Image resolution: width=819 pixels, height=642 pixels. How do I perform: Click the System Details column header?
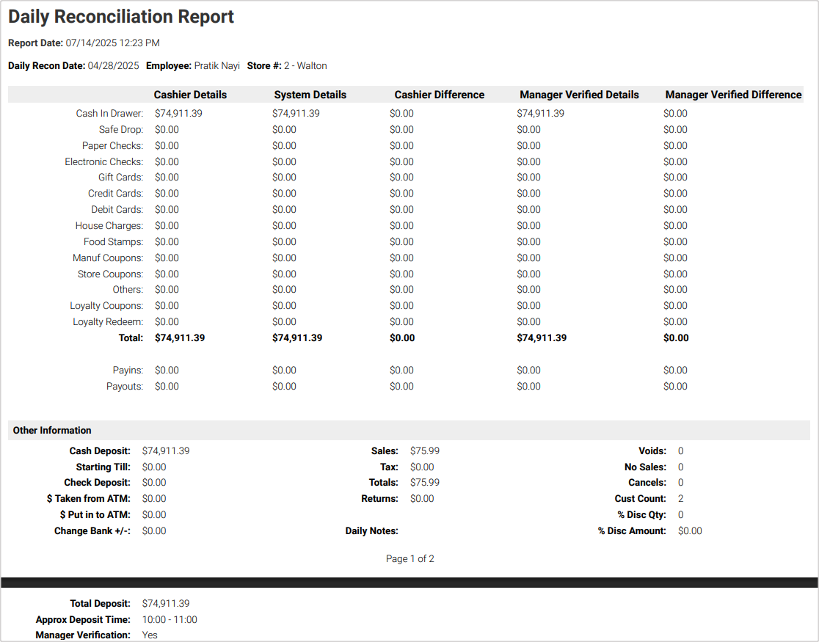pos(310,95)
